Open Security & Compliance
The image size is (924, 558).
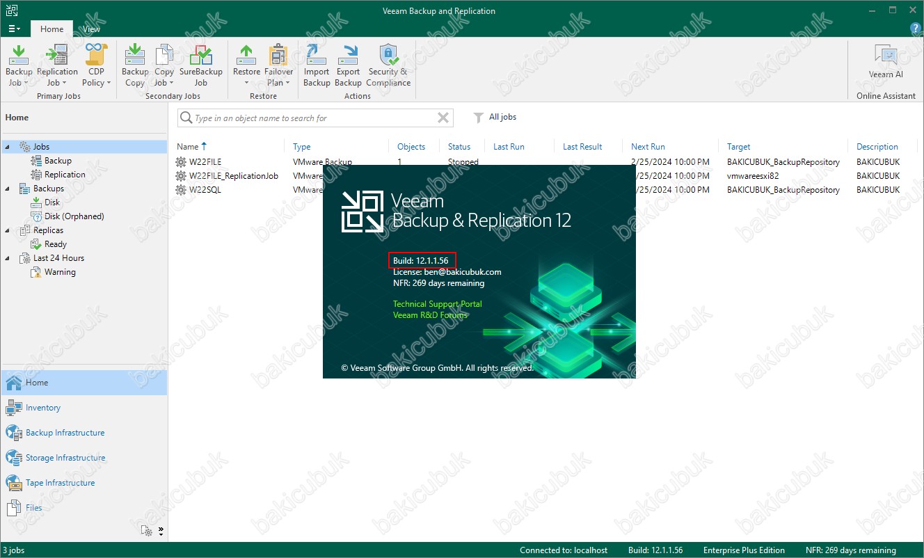point(388,64)
